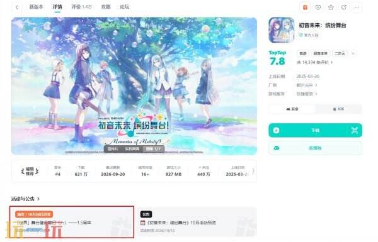Open the 游戏服务 quick login link
Viewport: 378px width, 242px height.
[307, 94]
